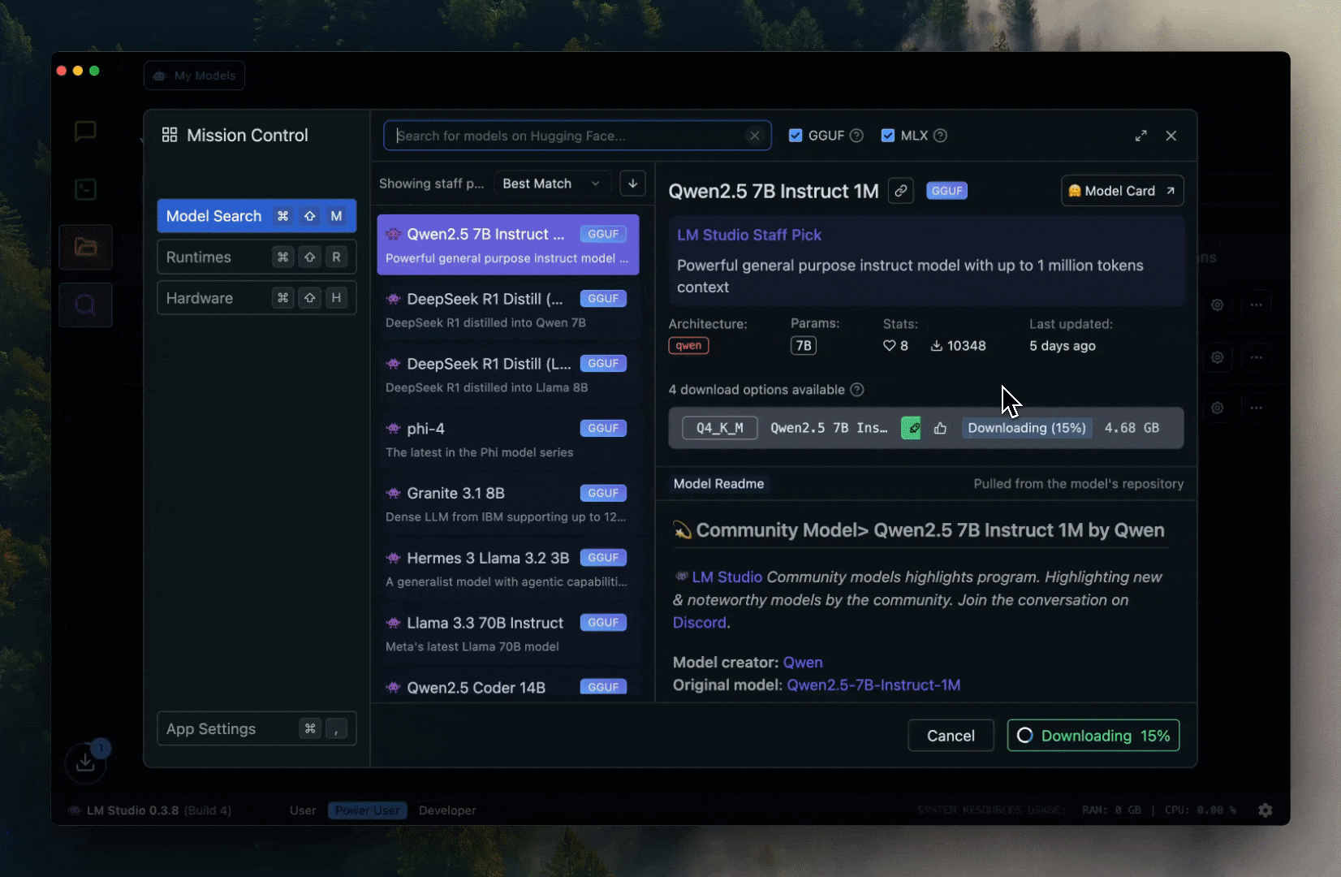Show MLX format help icon
Viewport: 1341px width, 877px height.
[x=940, y=136]
